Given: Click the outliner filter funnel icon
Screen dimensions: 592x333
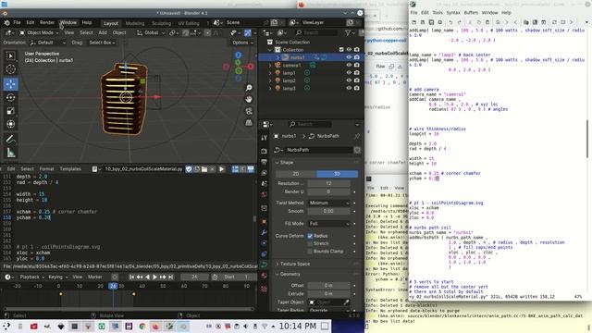Looking at the screenshot, I should click(348, 33).
